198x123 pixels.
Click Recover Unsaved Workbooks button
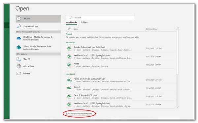[x=79, y=114]
